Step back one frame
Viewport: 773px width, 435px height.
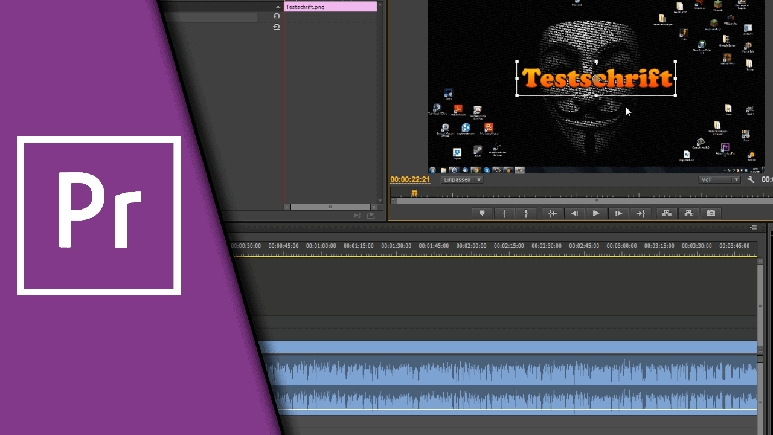pyautogui.click(x=574, y=213)
